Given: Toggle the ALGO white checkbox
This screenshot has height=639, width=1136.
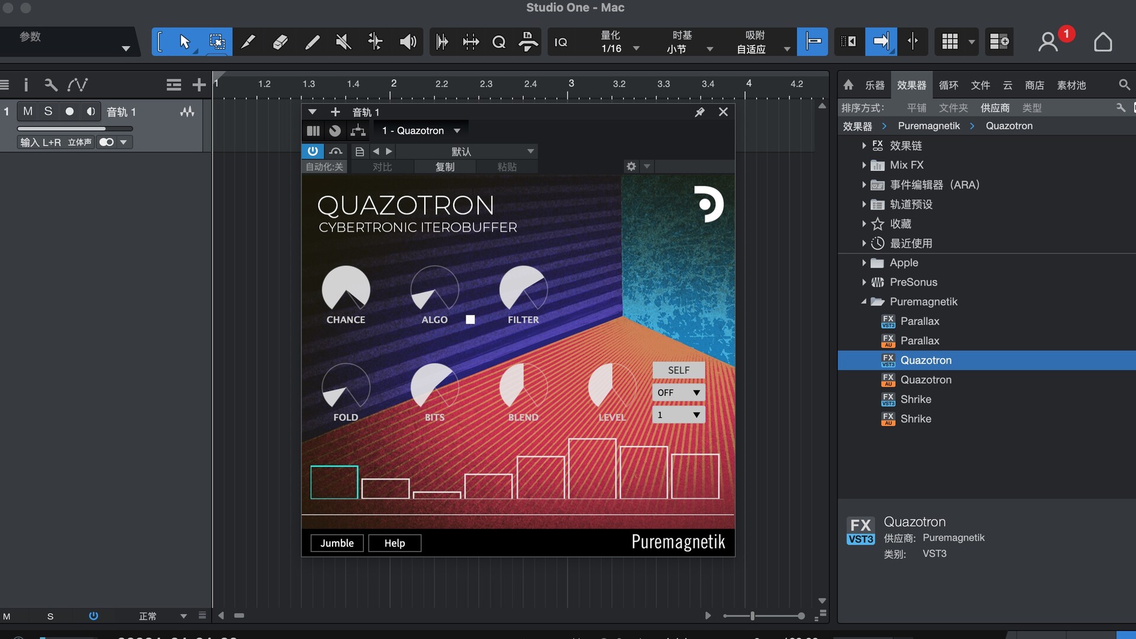Looking at the screenshot, I should [470, 319].
